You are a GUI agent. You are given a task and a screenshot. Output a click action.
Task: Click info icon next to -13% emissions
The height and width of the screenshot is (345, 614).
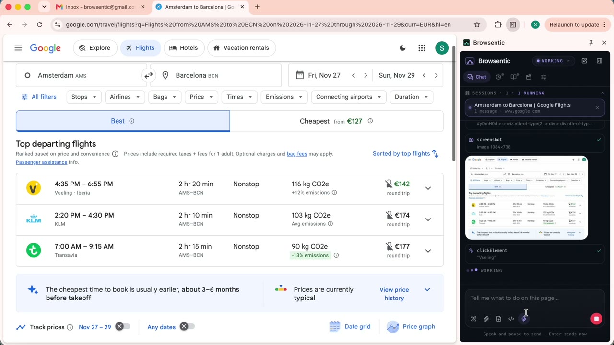(336, 255)
